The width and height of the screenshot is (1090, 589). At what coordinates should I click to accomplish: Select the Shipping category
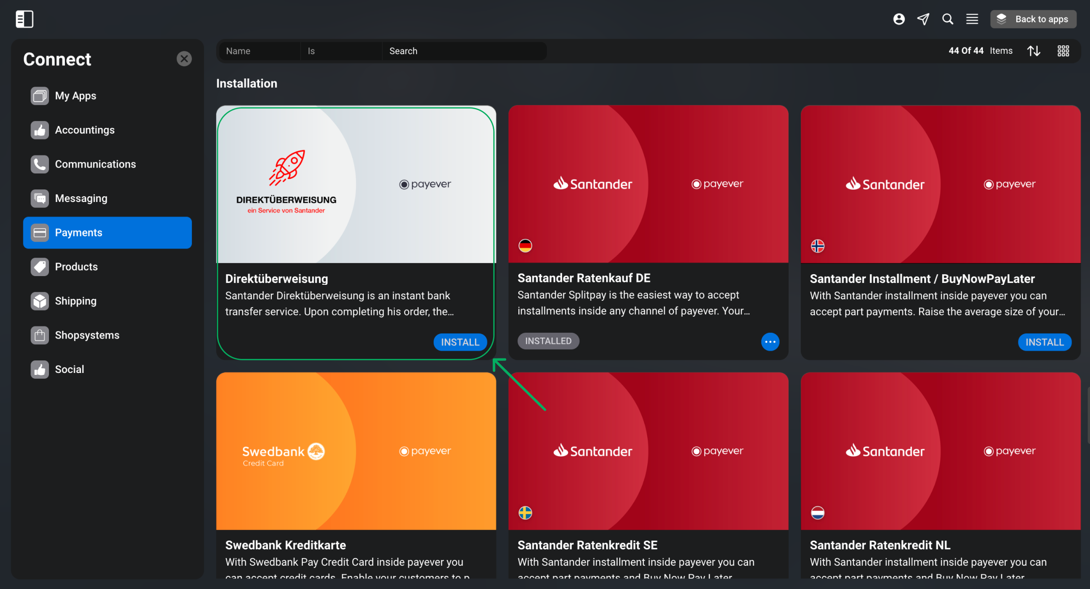pyautogui.click(x=108, y=301)
